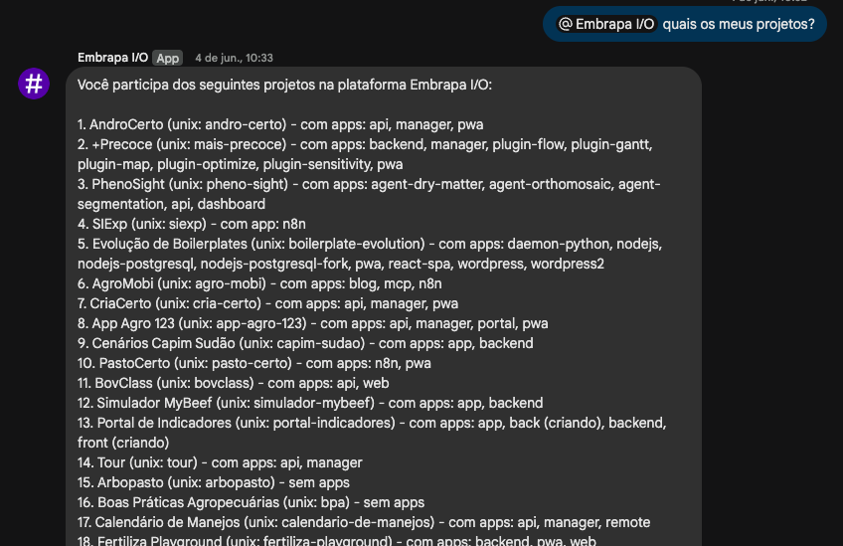Click the App Agro 123 entry
Image resolution: width=843 pixels, height=546 pixels.
(x=313, y=324)
